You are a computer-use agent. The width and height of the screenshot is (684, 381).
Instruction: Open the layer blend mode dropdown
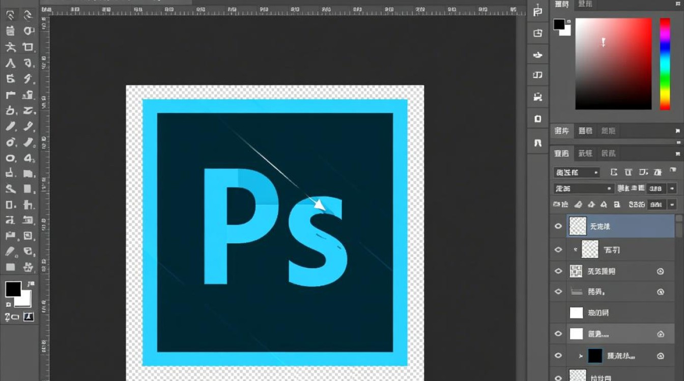pyautogui.click(x=584, y=188)
